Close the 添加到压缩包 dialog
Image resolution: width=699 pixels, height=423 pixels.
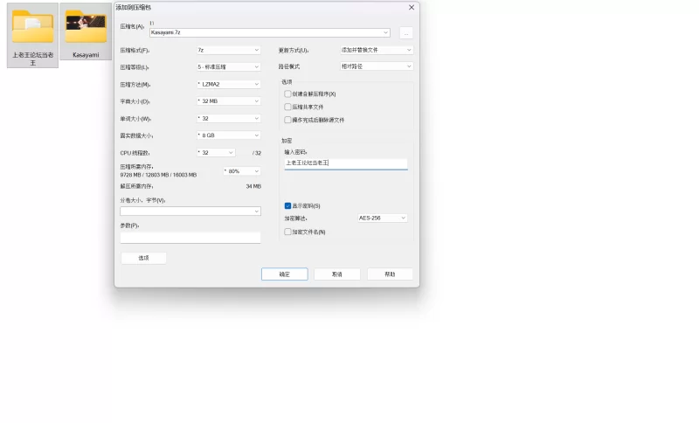tap(412, 7)
